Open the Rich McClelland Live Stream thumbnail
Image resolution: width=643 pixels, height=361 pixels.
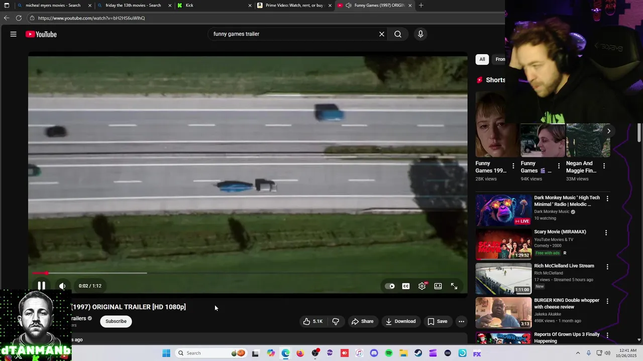[503, 278]
